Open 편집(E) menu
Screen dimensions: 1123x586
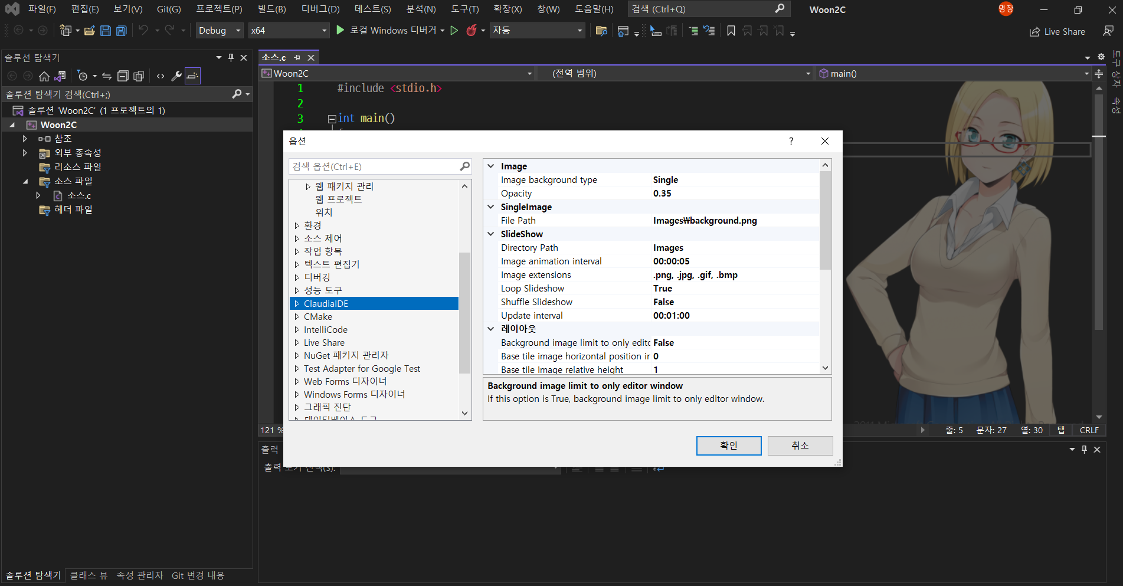[85, 9]
